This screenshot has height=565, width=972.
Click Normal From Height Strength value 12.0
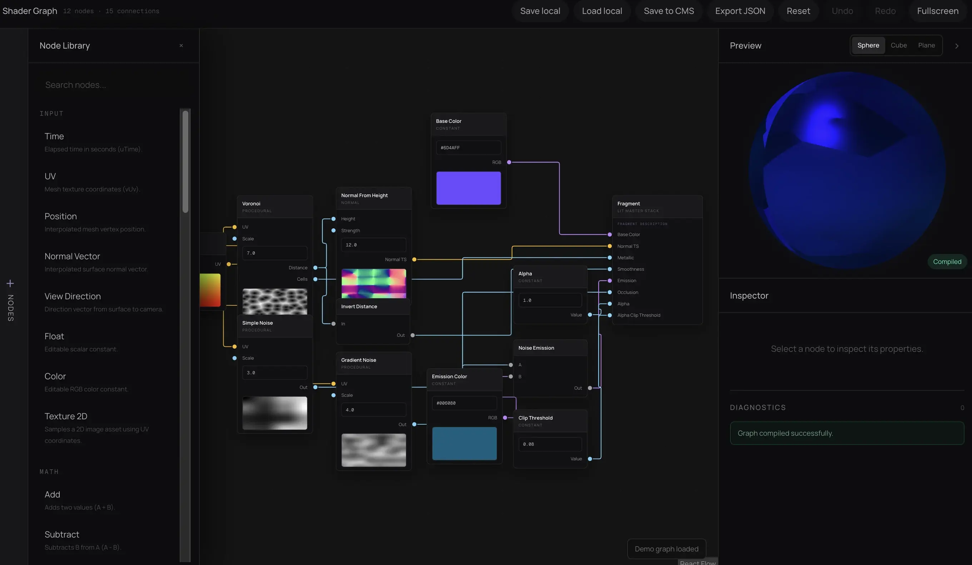coord(373,245)
